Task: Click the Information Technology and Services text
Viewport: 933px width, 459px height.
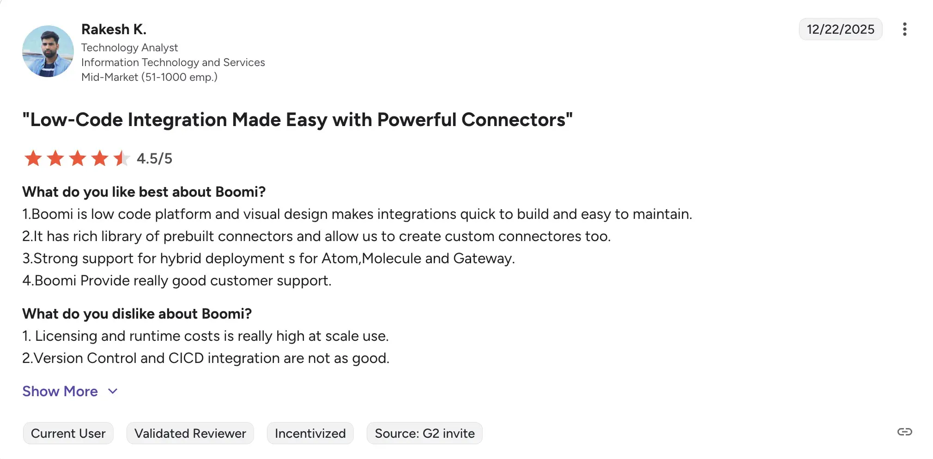Action: coord(173,62)
